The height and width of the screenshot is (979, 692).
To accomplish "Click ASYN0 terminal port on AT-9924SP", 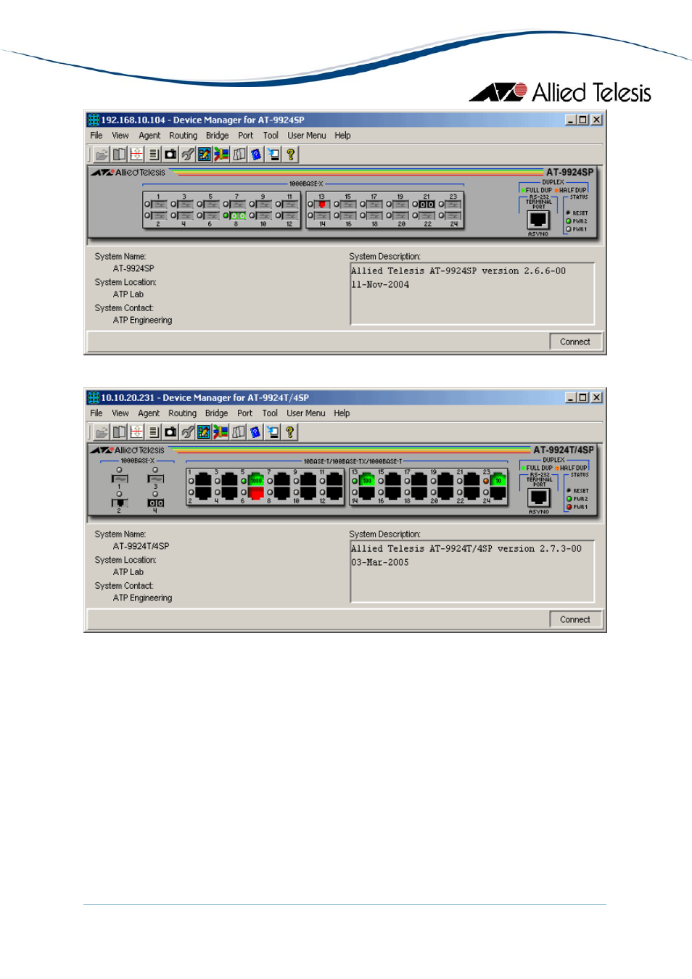I will coord(538,220).
